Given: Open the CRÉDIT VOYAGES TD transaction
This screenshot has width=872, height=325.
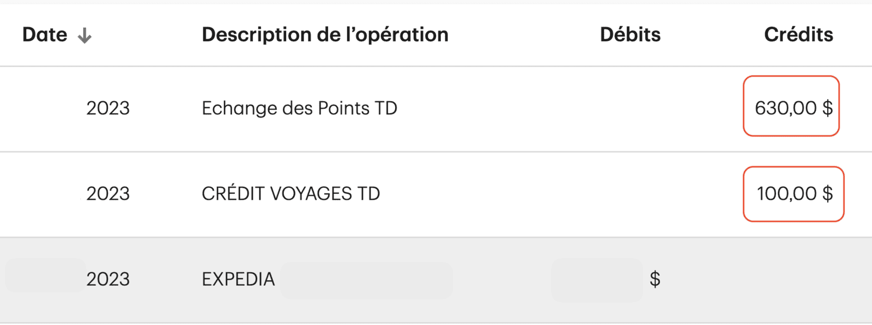Looking at the screenshot, I should coord(292,193).
